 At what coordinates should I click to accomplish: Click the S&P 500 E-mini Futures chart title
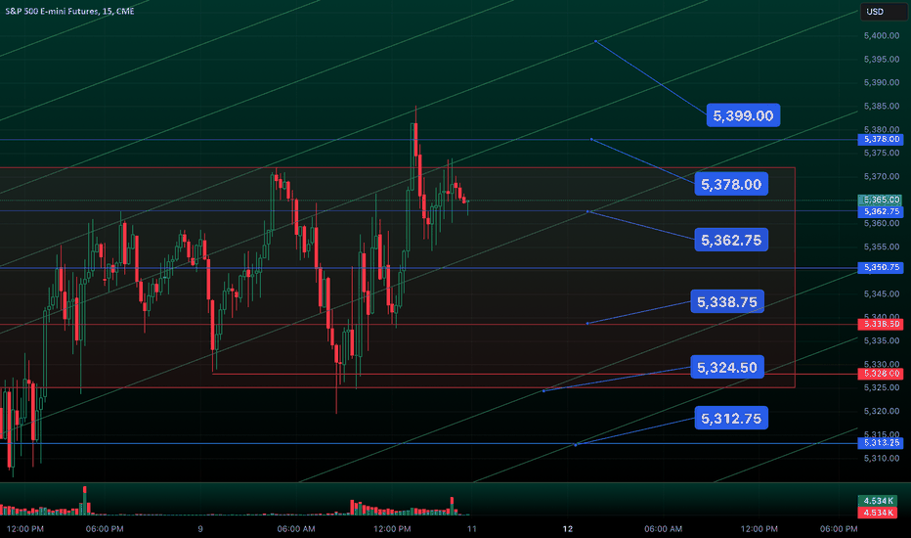coord(69,11)
